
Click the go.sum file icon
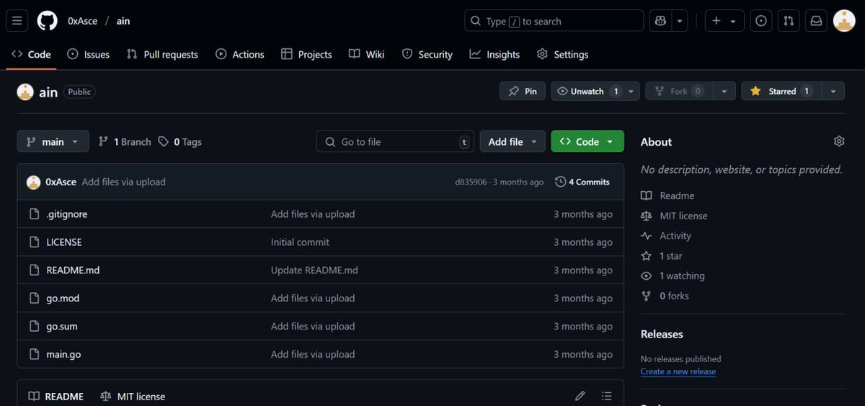click(34, 326)
